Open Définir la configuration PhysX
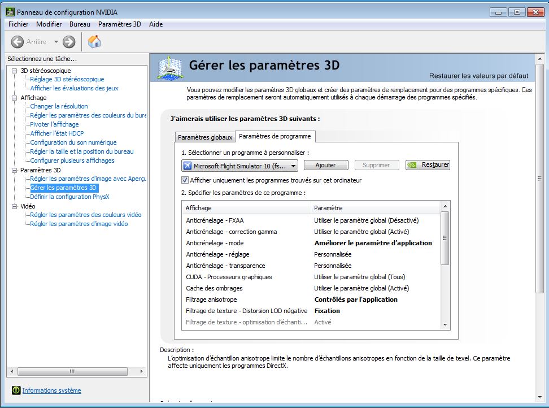Viewport: 549px width, 408px height. [x=69, y=197]
